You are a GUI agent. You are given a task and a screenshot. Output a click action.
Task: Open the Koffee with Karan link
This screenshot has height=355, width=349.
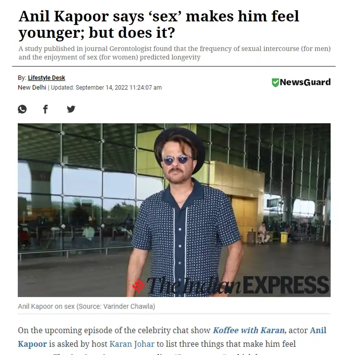point(248,331)
